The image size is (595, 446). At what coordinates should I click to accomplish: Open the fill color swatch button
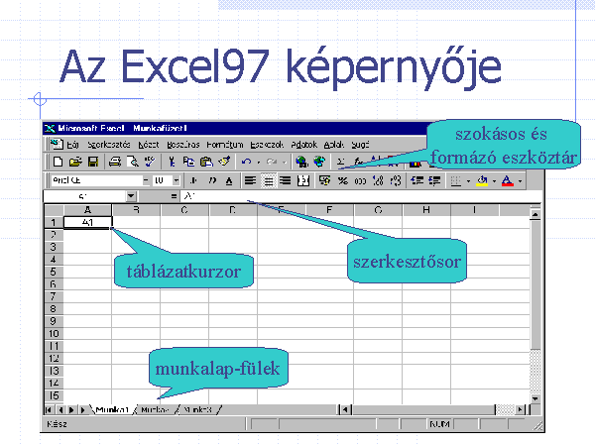[x=482, y=181]
